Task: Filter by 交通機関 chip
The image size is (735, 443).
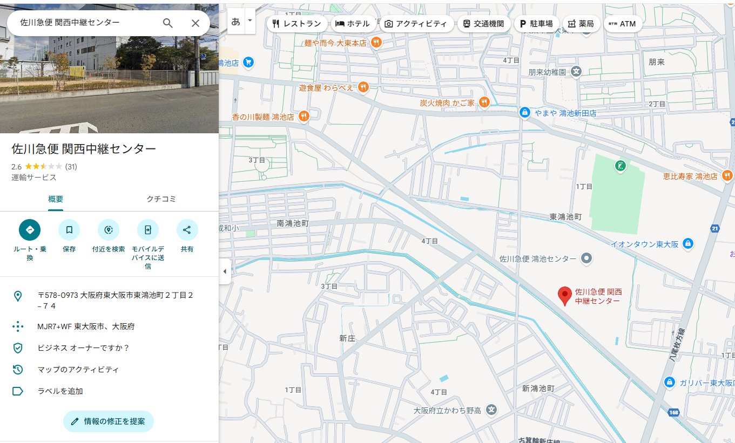Action: tap(483, 24)
